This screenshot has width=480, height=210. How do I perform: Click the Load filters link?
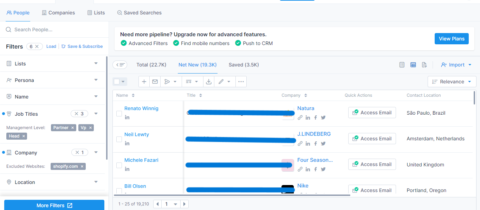pyautogui.click(x=51, y=46)
